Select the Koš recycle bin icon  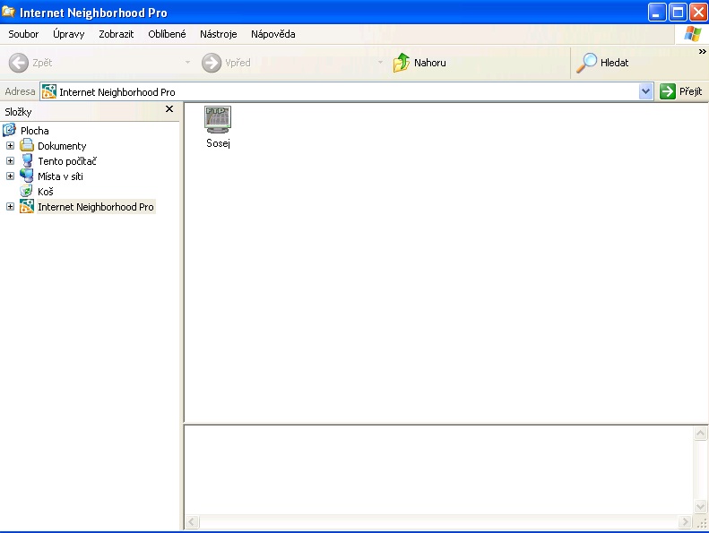point(27,191)
